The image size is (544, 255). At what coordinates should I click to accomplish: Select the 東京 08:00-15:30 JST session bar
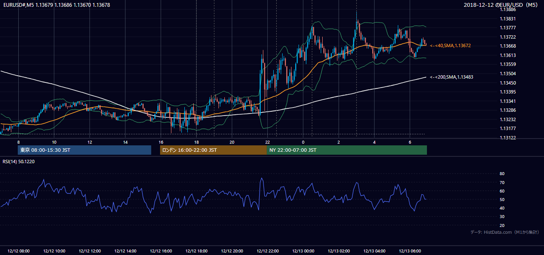tap(84, 150)
